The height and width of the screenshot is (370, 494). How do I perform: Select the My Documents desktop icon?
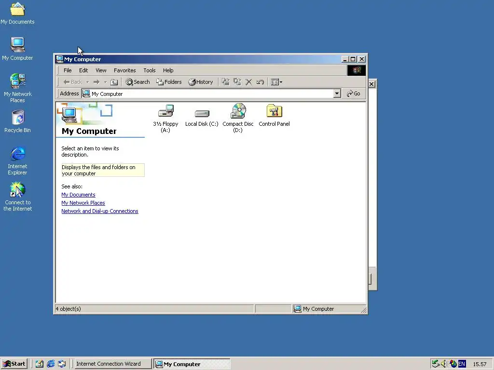18,13
